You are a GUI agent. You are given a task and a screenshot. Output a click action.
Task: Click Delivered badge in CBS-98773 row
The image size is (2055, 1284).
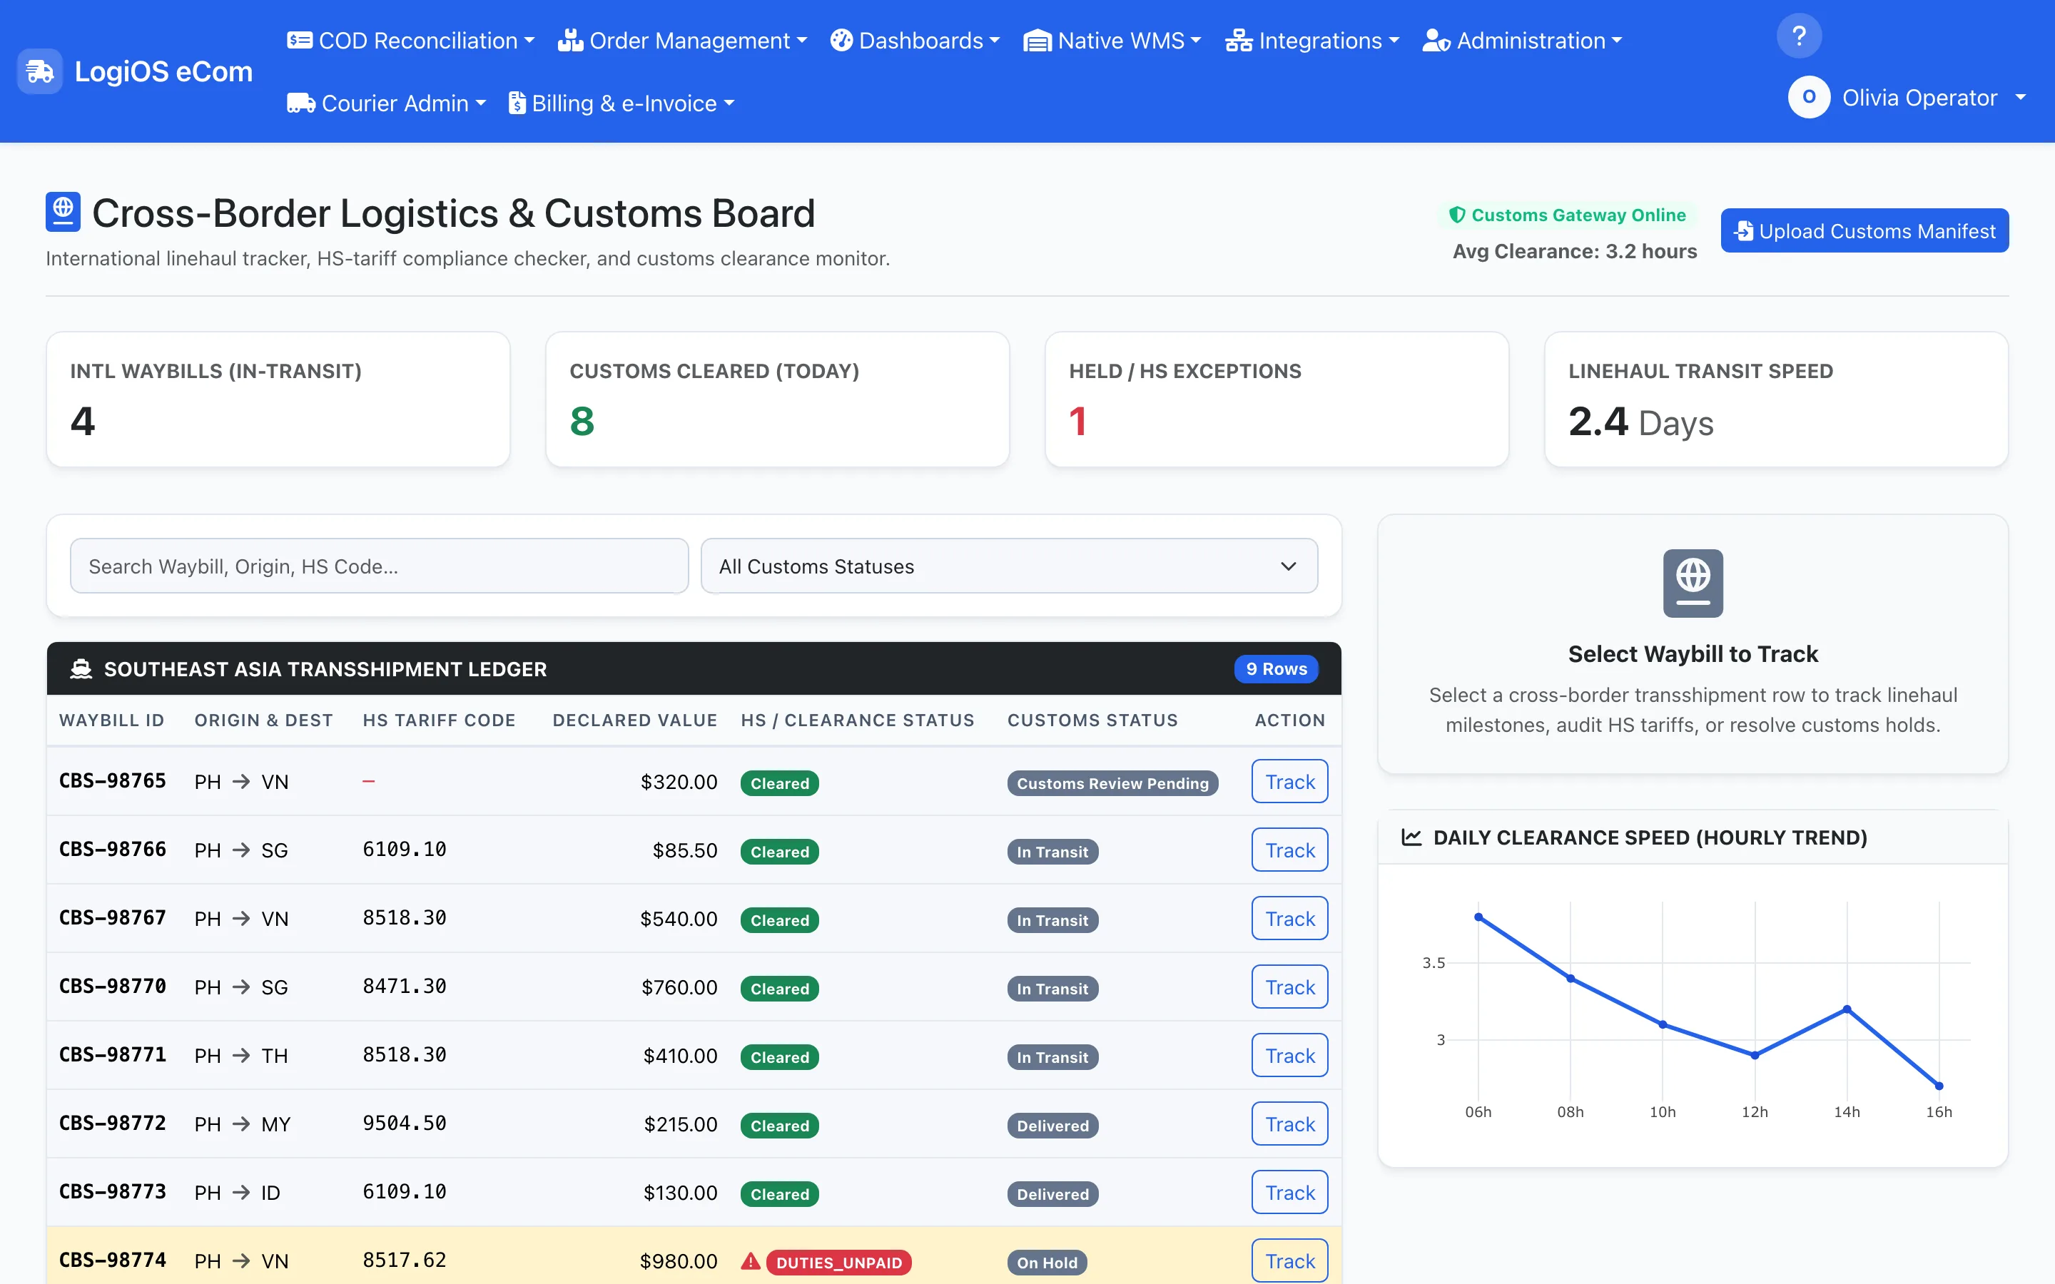coord(1052,1194)
